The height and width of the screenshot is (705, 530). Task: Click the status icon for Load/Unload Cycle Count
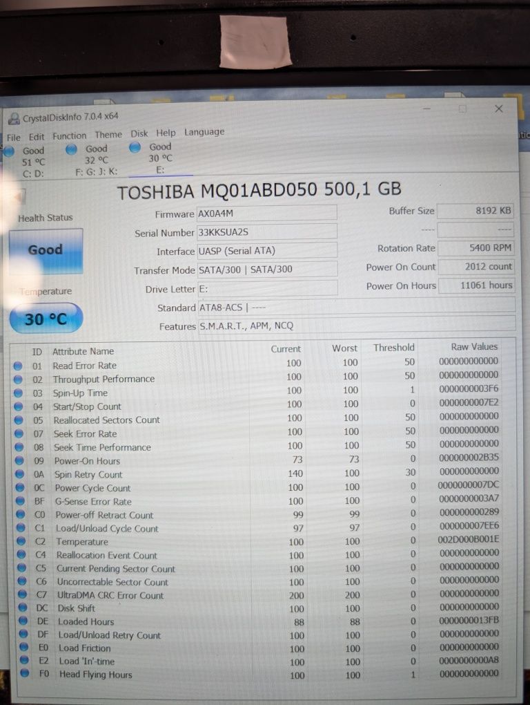click(21, 528)
